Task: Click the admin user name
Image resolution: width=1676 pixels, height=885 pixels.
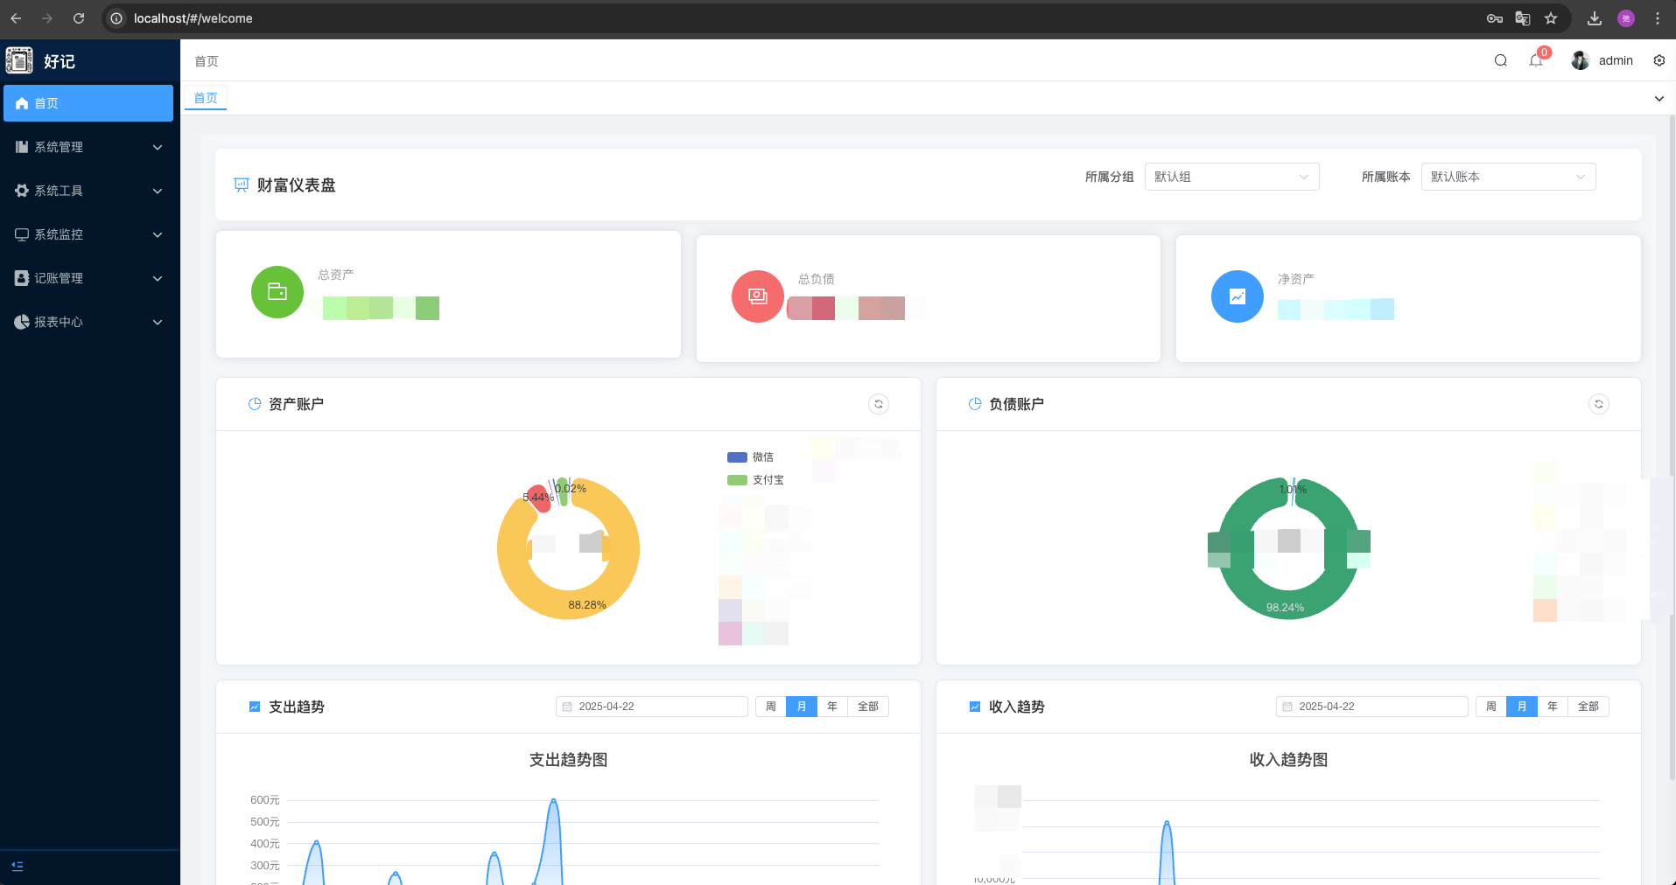Action: pos(1615,60)
